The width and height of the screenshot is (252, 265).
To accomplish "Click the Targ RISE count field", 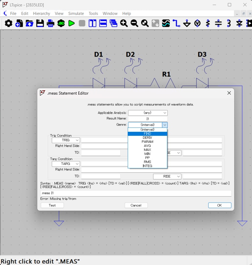I will point(202,176).
